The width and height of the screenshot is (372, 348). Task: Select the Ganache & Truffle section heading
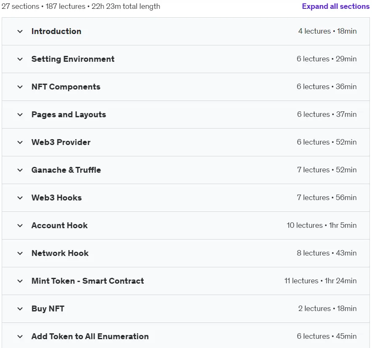coord(66,170)
